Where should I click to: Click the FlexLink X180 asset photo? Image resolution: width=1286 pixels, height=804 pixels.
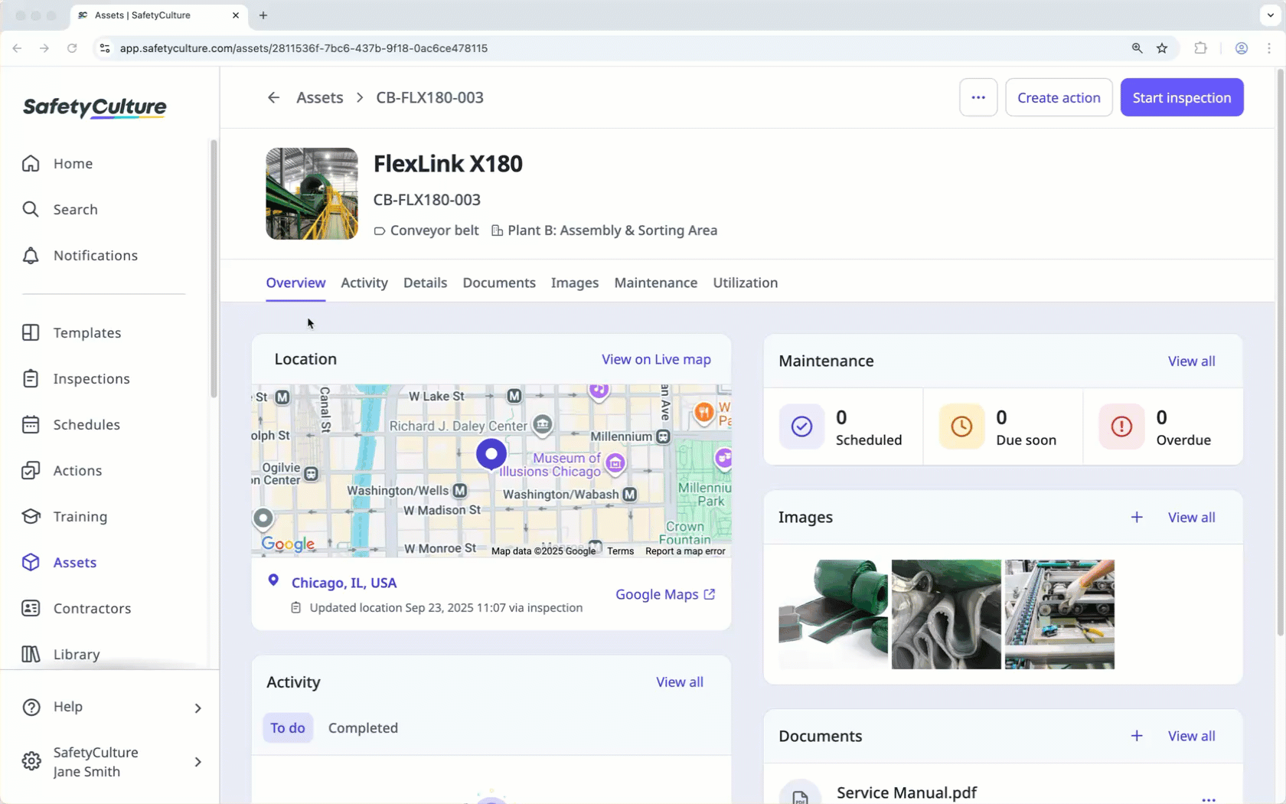312,194
